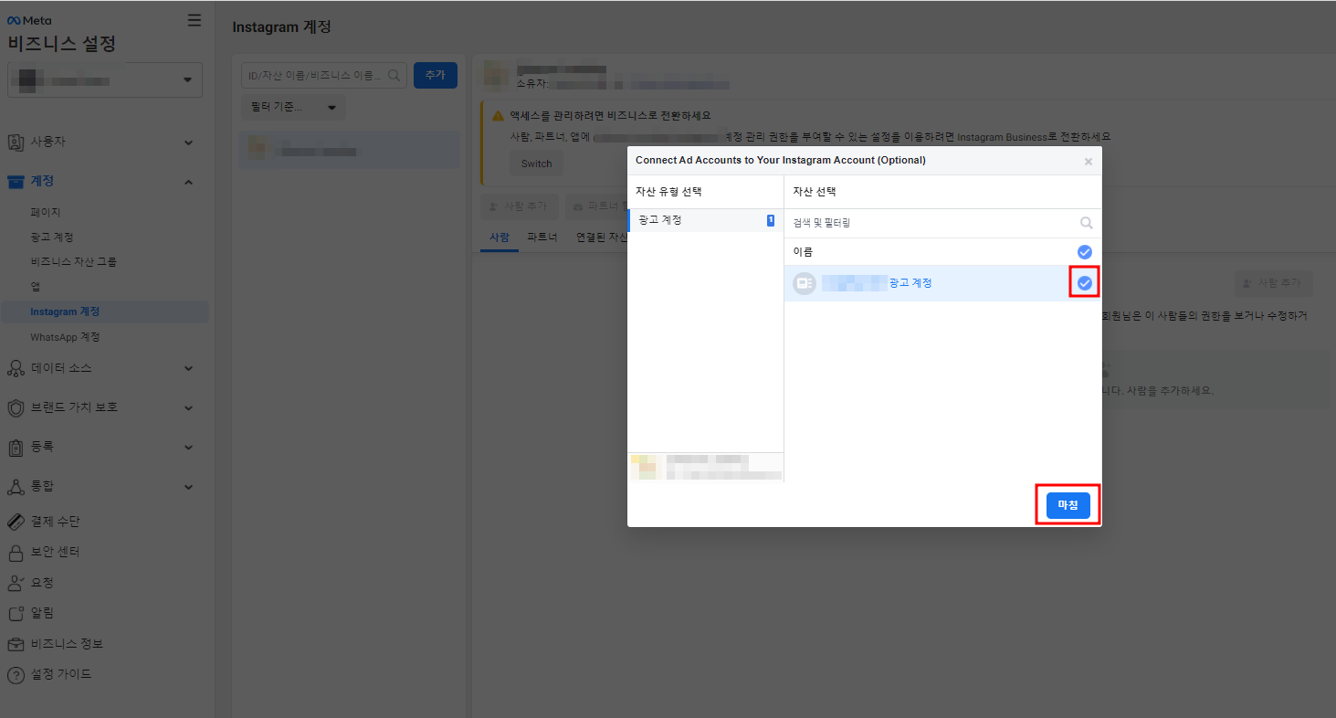Open 앱 in the sidebar
Image resolution: width=1336 pixels, height=718 pixels.
tap(35, 286)
